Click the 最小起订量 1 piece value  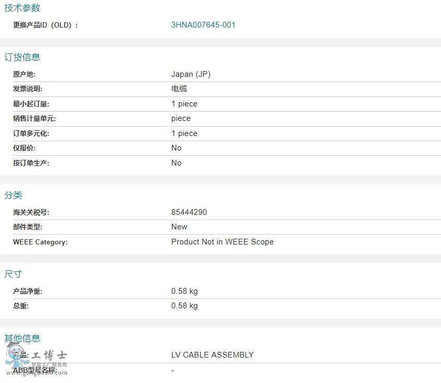[184, 104]
